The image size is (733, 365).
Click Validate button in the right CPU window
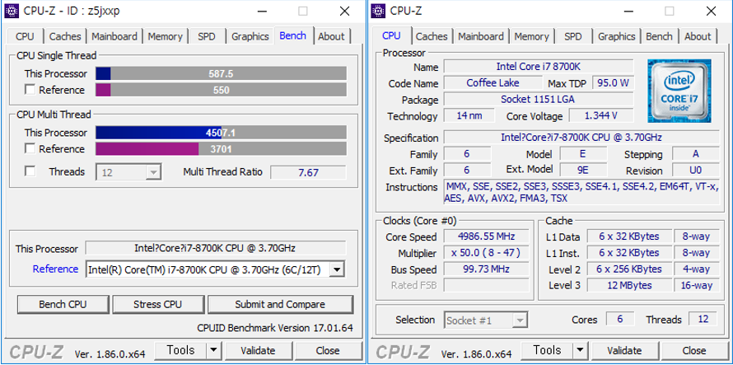[624, 350]
